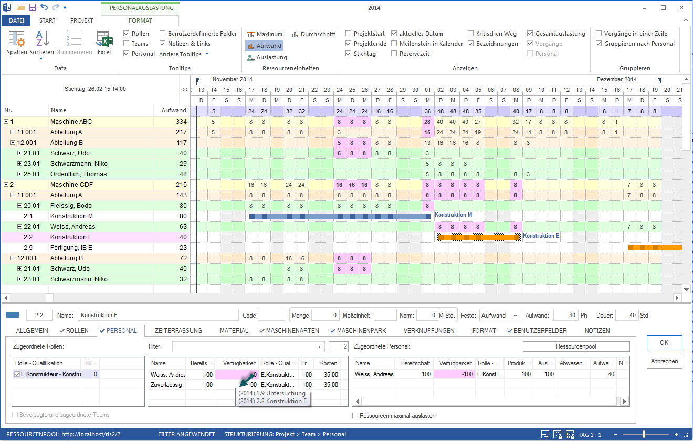Image resolution: width=693 pixels, height=441 pixels.
Task: Toggle the Rollen tooltip checkbox
Action: [126, 34]
